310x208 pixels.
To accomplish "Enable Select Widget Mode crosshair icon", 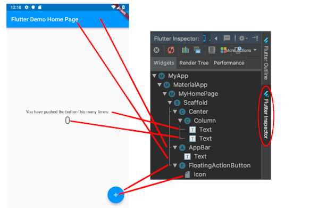I will (156, 50).
